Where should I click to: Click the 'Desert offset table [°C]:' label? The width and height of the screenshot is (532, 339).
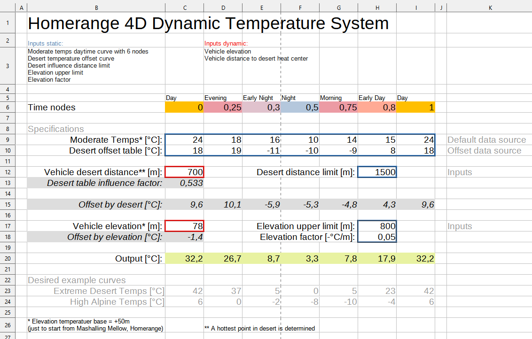point(116,151)
